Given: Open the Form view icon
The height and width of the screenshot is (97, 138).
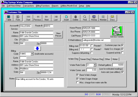Looking at the screenshot, I should click(x=18, y=18).
